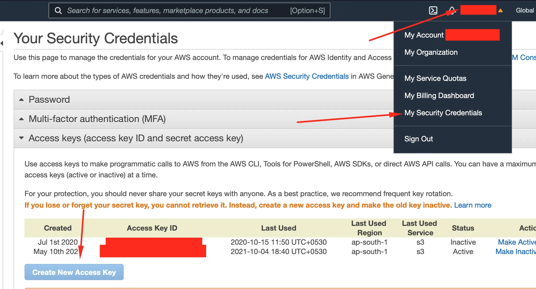
Task: Collapse the Access keys section
Action: (x=135, y=138)
